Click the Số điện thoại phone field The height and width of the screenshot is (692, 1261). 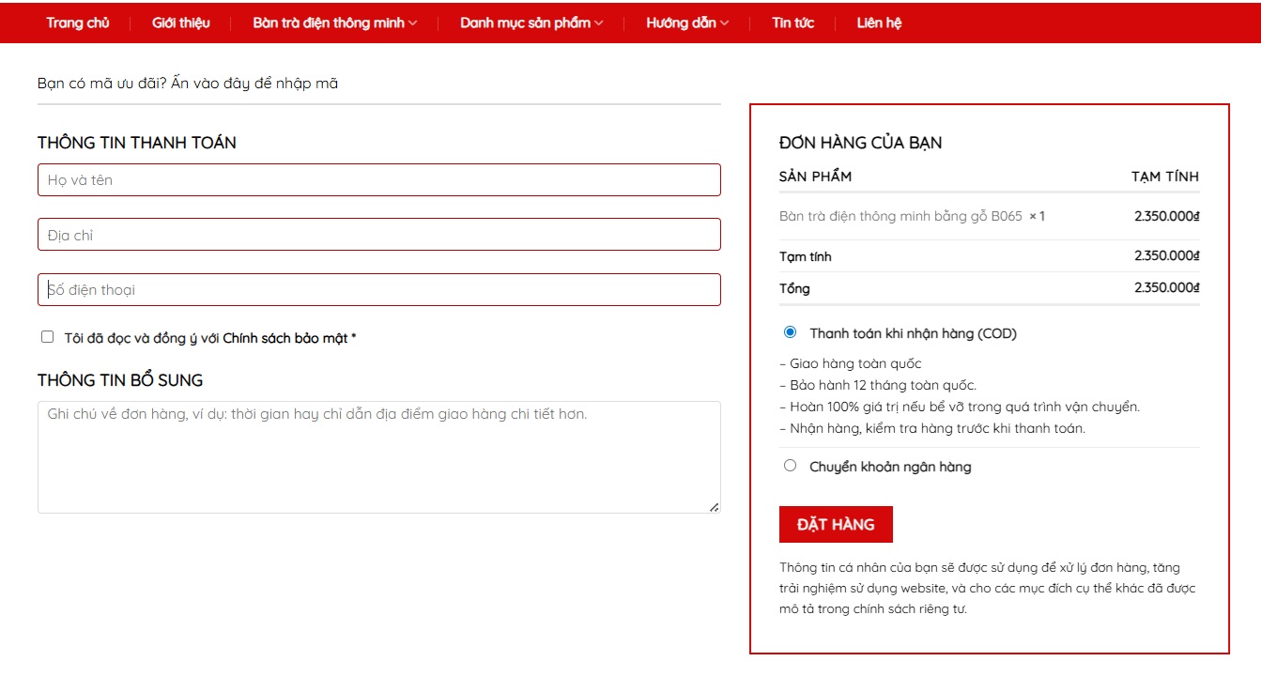378,290
